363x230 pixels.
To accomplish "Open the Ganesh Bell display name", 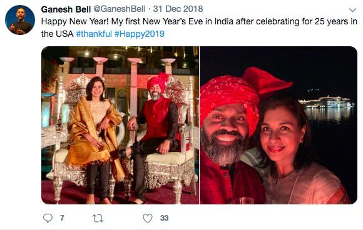I will click(x=66, y=9).
